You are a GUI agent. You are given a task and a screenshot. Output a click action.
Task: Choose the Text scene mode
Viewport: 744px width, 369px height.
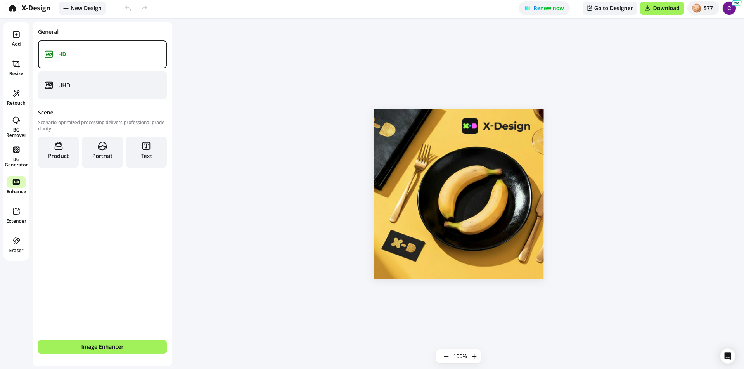(x=146, y=152)
